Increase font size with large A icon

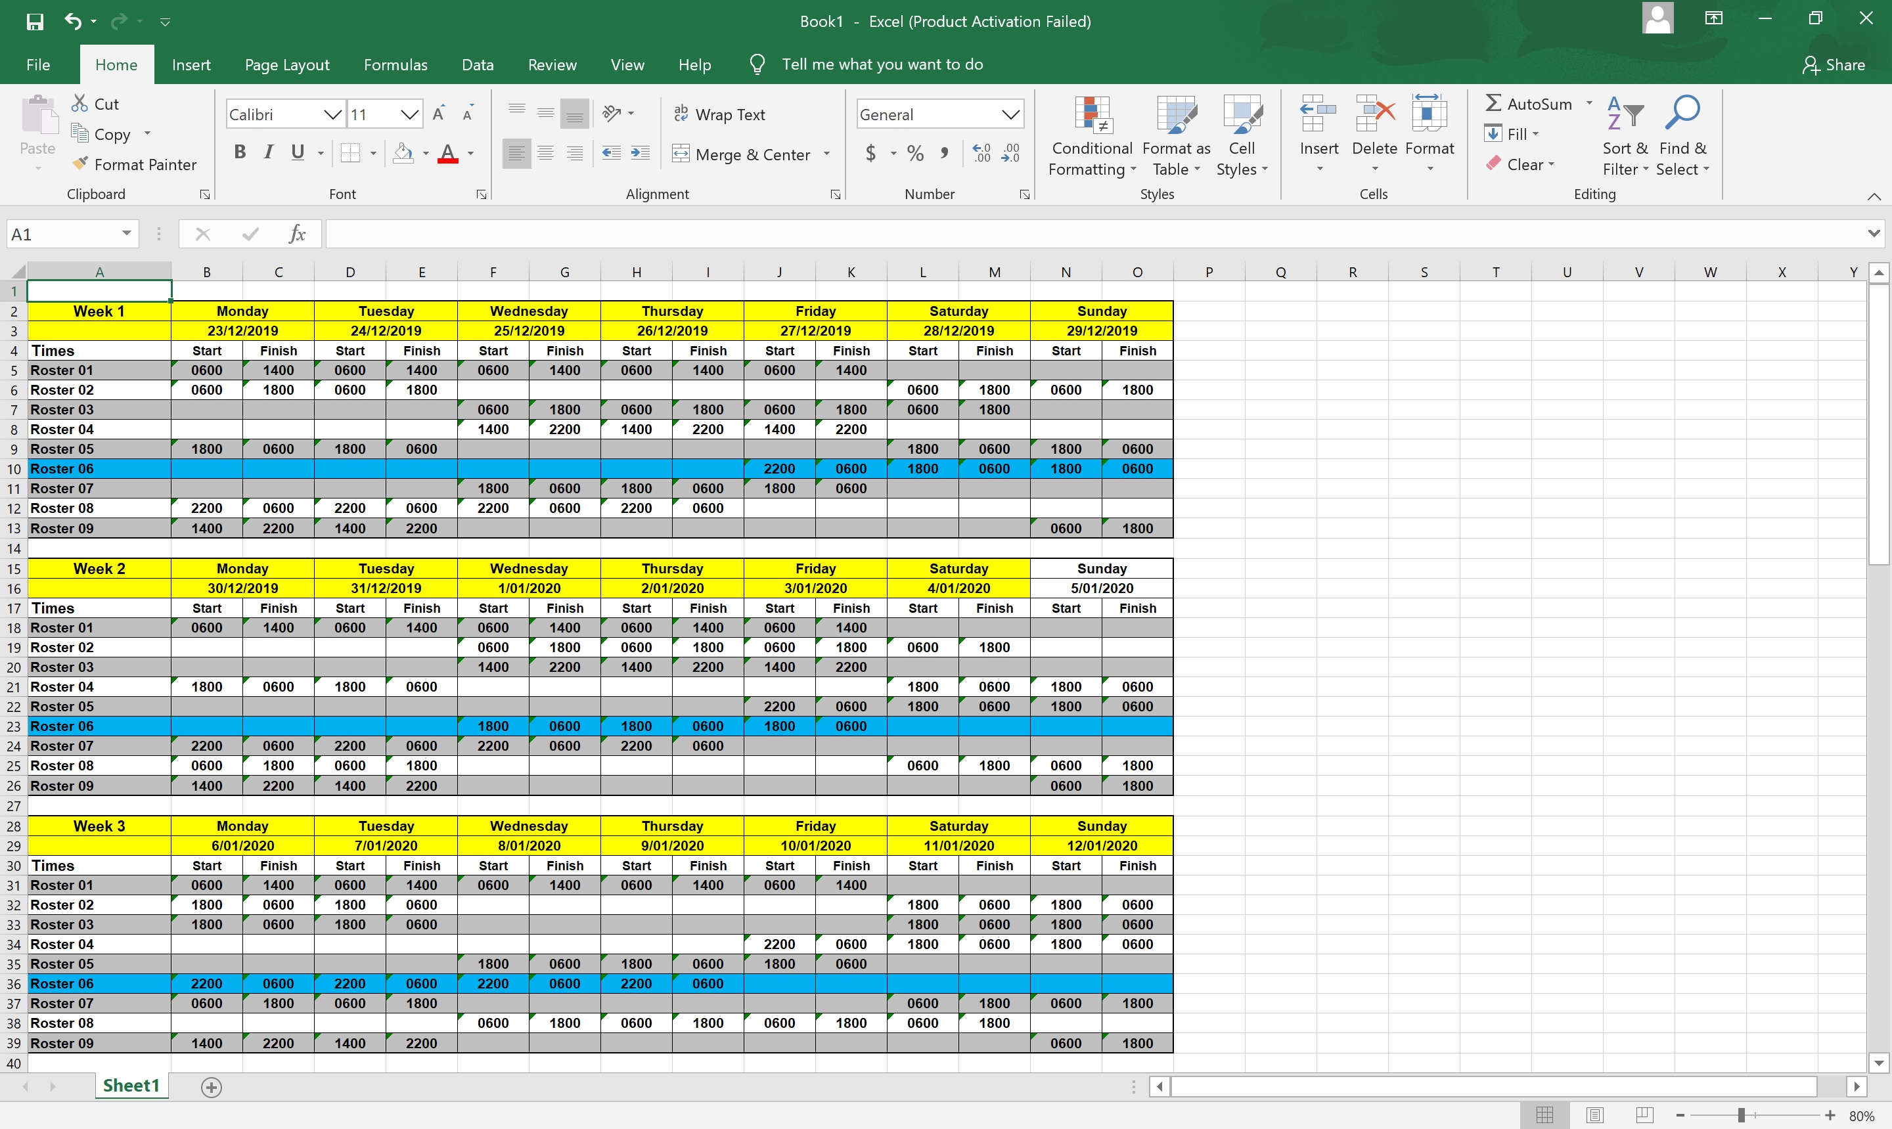click(x=439, y=114)
